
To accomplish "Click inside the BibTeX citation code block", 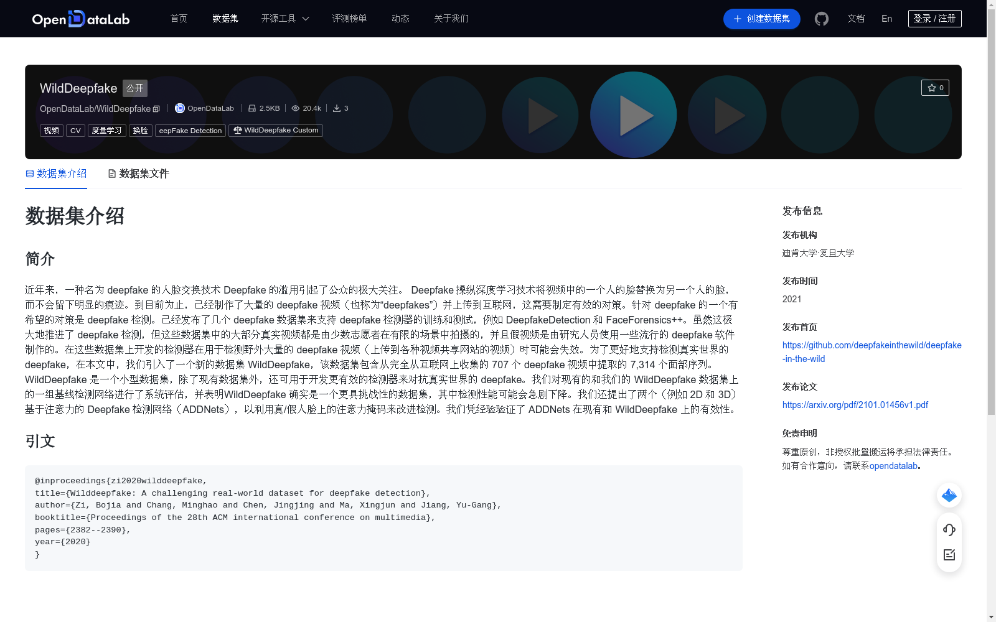I will (383, 518).
